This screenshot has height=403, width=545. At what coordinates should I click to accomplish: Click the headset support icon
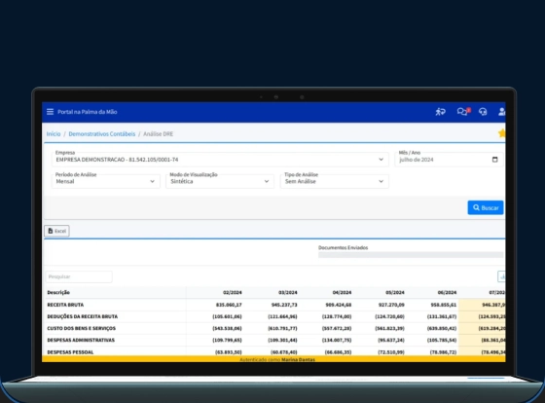coord(483,112)
